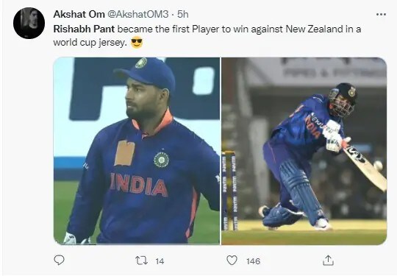
Task: Click the reply speech bubble icon
Action: (x=60, y=261)
